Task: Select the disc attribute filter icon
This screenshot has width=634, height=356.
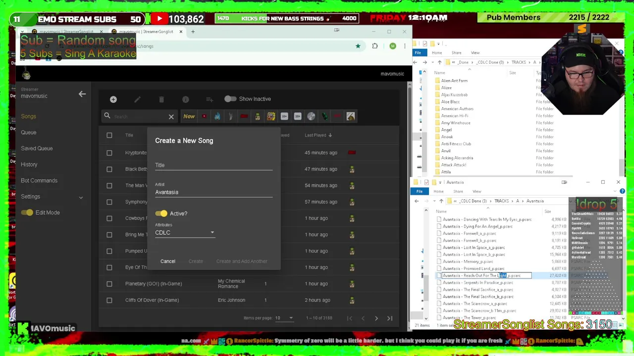Action: point(311,116)
